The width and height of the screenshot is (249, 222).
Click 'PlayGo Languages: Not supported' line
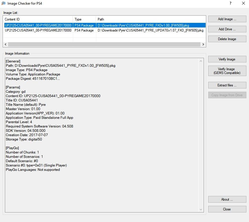pos(33,170)
